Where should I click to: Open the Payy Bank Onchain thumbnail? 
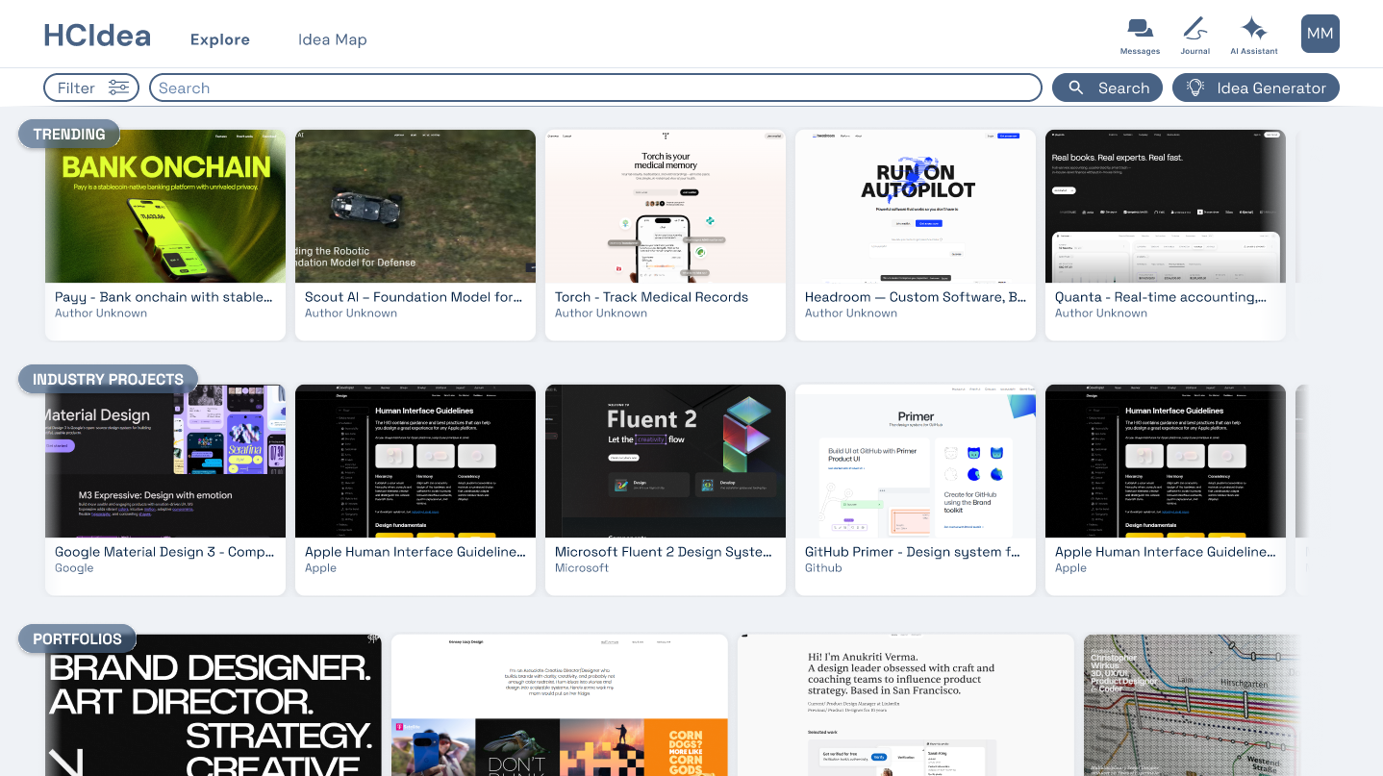[165, 207]
